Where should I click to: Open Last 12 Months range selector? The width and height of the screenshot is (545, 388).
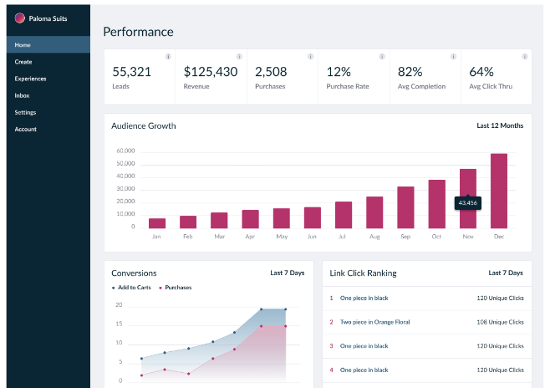500,126
